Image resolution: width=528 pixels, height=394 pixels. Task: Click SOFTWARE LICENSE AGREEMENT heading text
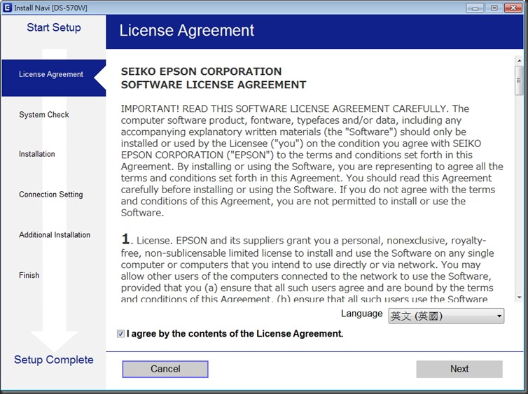tap(214, 85)
